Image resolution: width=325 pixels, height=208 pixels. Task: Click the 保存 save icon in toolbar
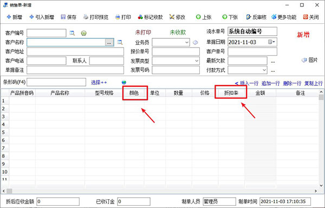coord(63,17)
